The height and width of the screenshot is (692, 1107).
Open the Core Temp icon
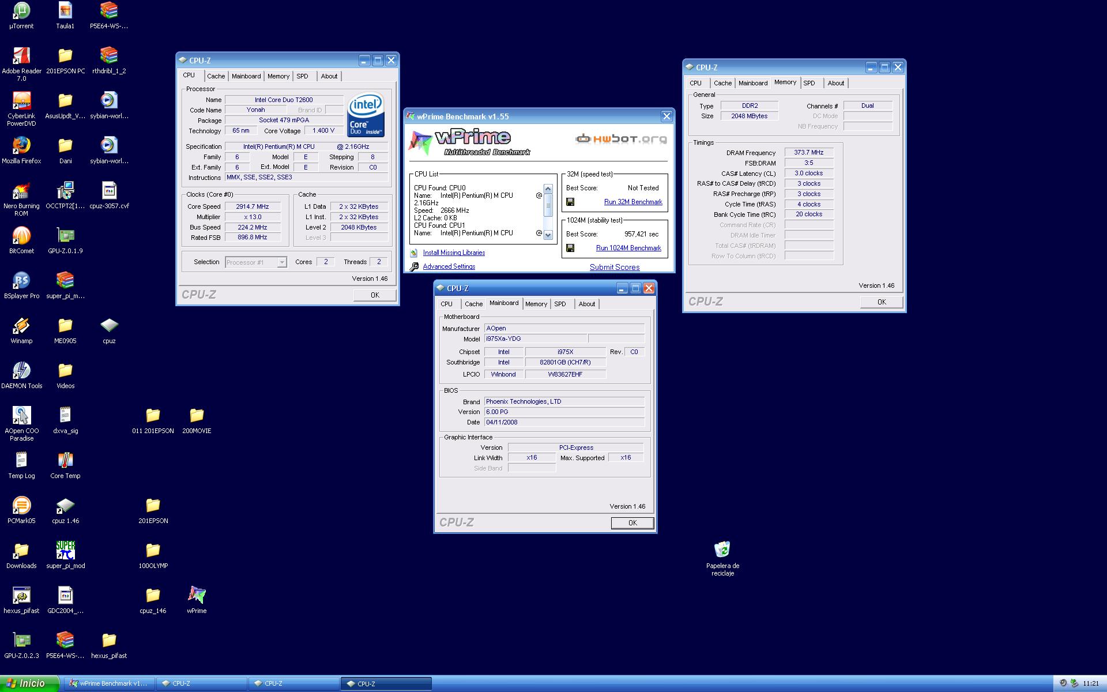click(65, 465)
